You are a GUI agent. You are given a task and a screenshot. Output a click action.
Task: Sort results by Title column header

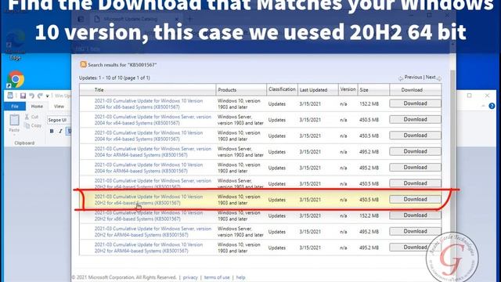[99, 90]
